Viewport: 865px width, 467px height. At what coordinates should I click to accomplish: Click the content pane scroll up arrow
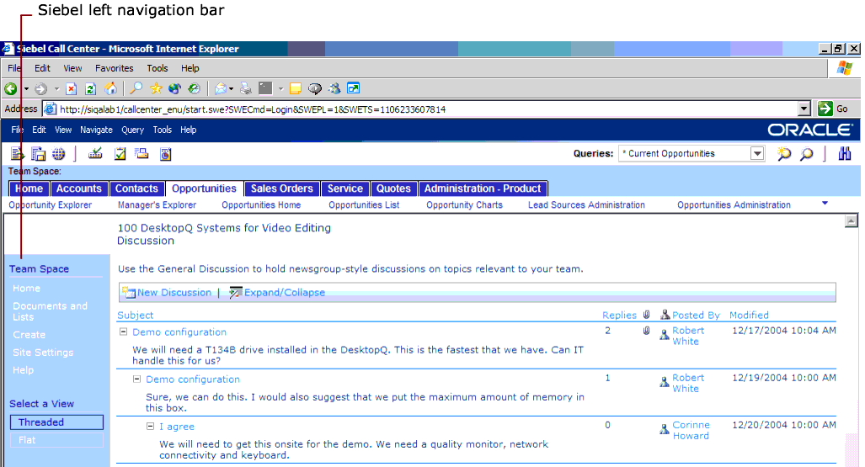(x=852, y=221)
